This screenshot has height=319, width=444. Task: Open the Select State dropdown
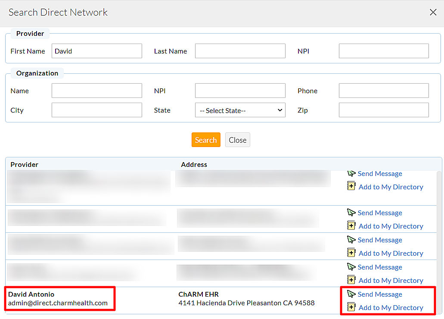tap(240, 110)
